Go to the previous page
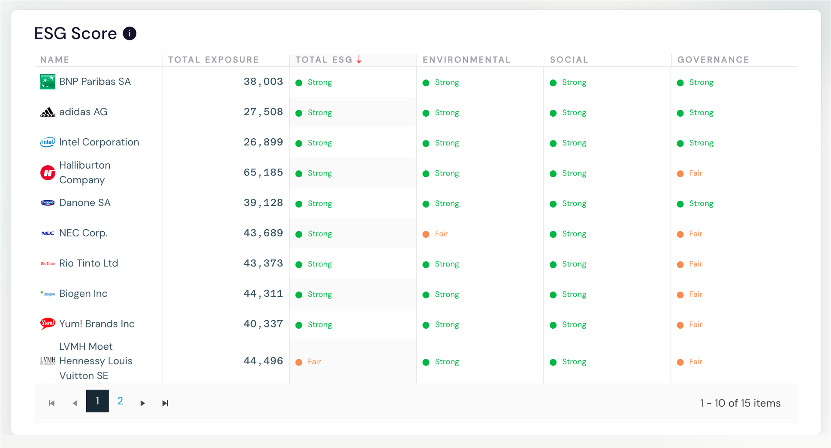831x448 pixels. (75, 403)
